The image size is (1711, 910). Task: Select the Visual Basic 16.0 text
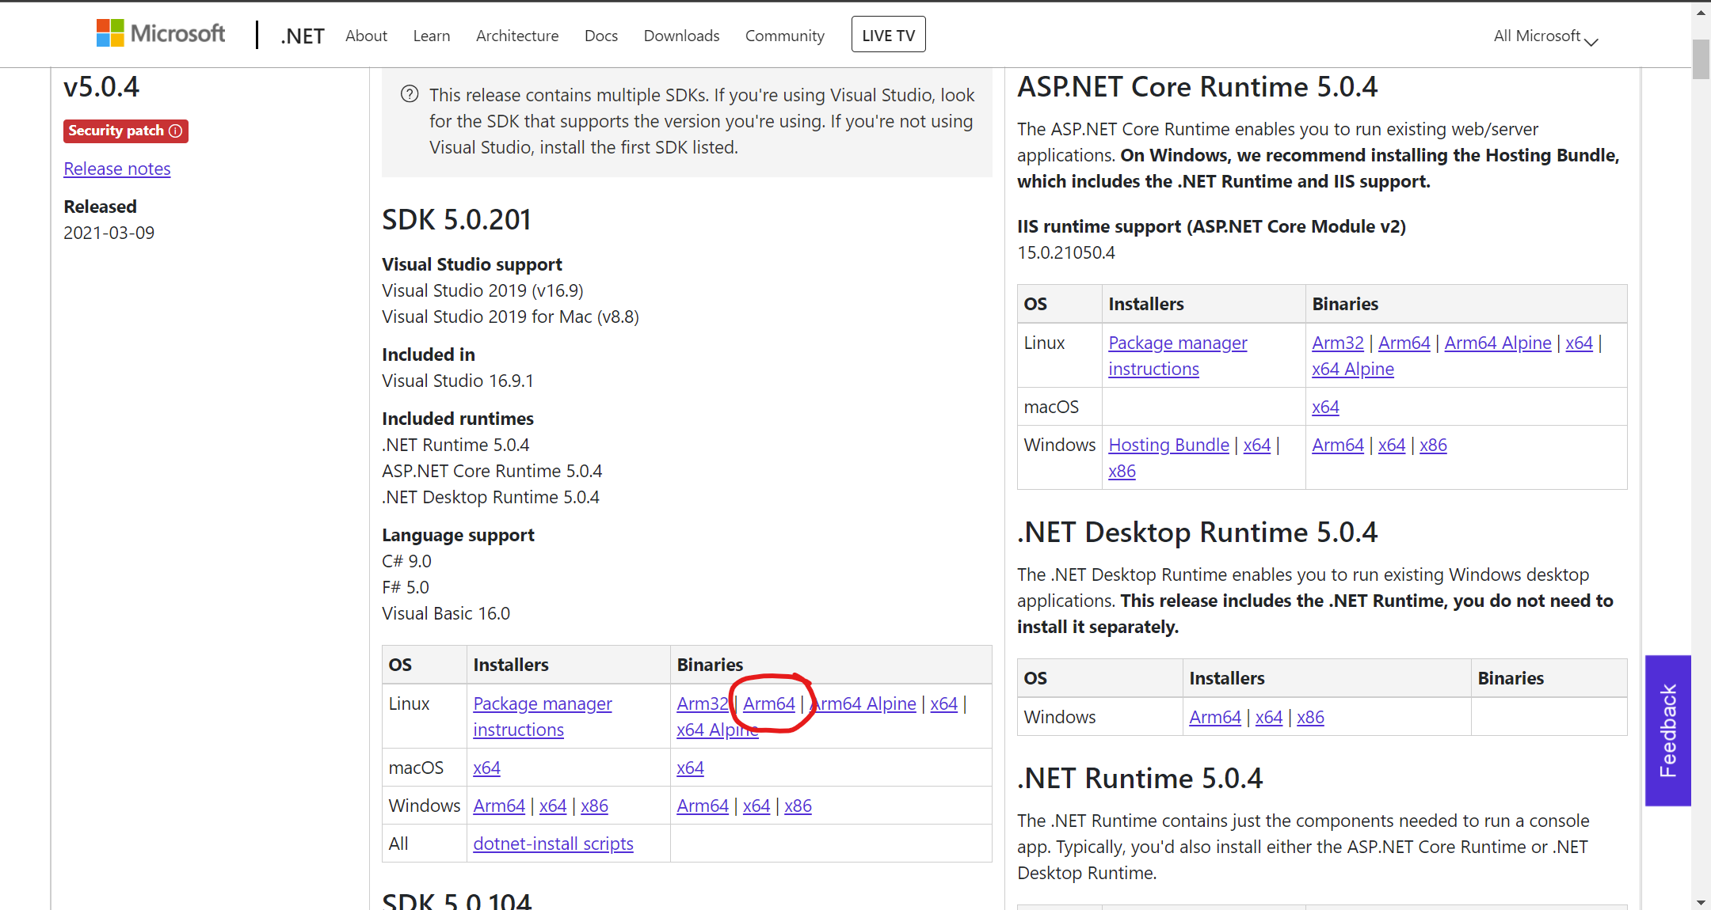coord(446,613)
